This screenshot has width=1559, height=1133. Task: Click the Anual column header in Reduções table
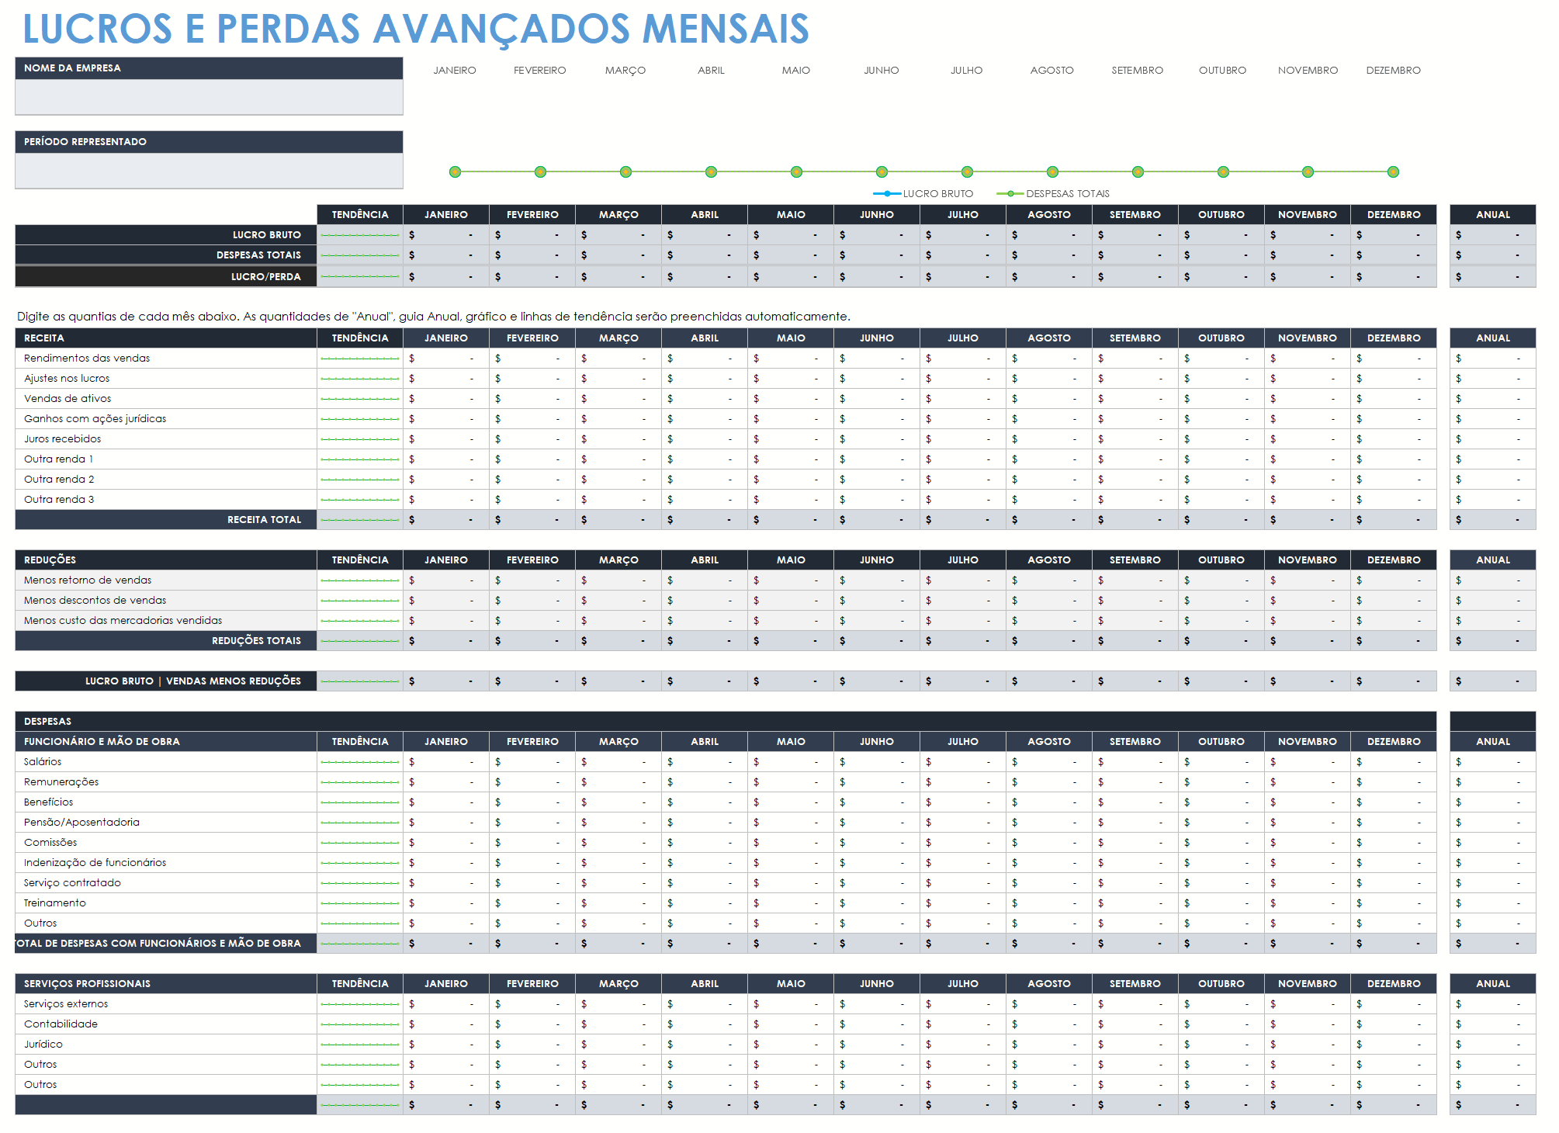pos(1493,560)
